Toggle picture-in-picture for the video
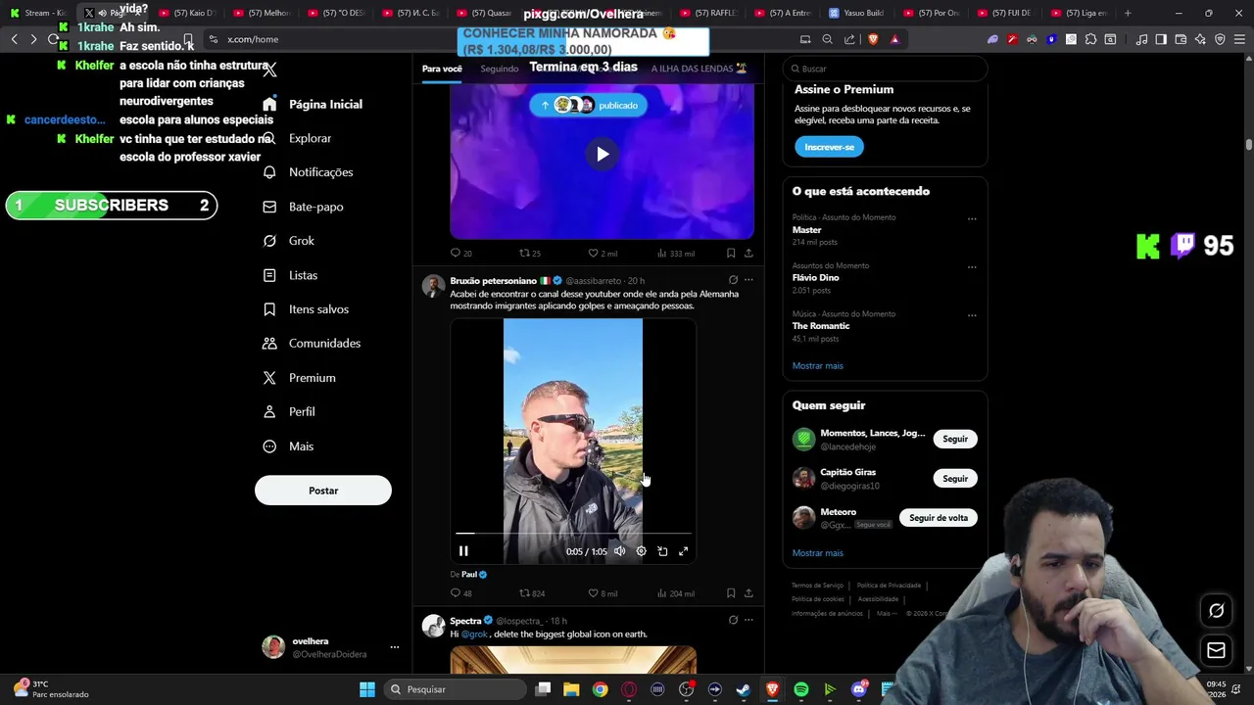This screenshot has width=1254, height=705. 662,551
